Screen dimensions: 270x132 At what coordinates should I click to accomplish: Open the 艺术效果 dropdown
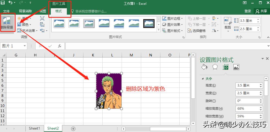[27, 31]
